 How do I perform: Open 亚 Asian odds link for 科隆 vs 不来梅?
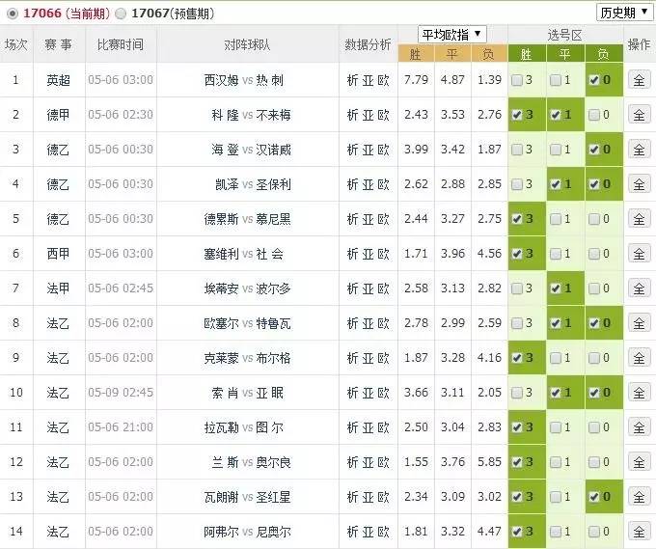pos(368,115)
